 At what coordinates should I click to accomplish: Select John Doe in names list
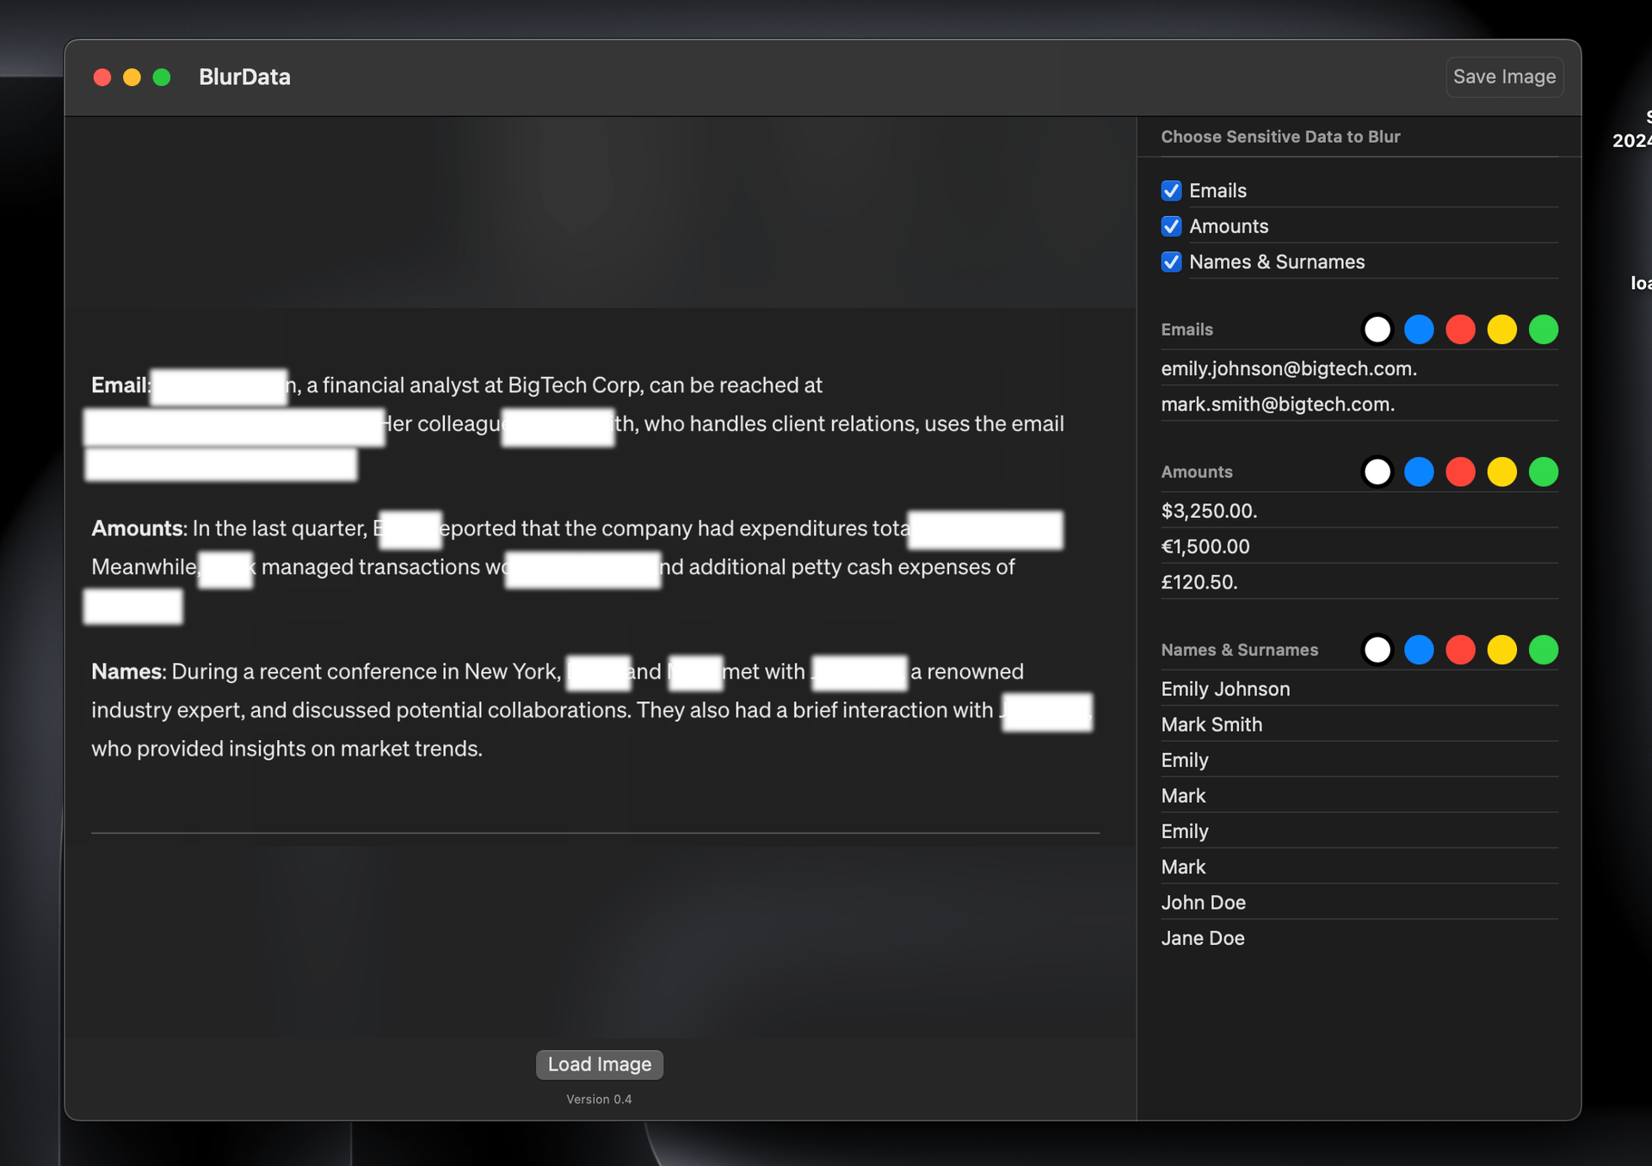(1203, 903)
